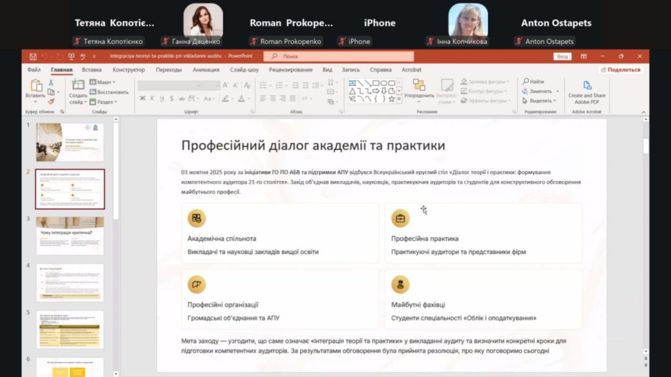
Task: Activate the Format Painter brush icon
Action: tap(51, 102)
